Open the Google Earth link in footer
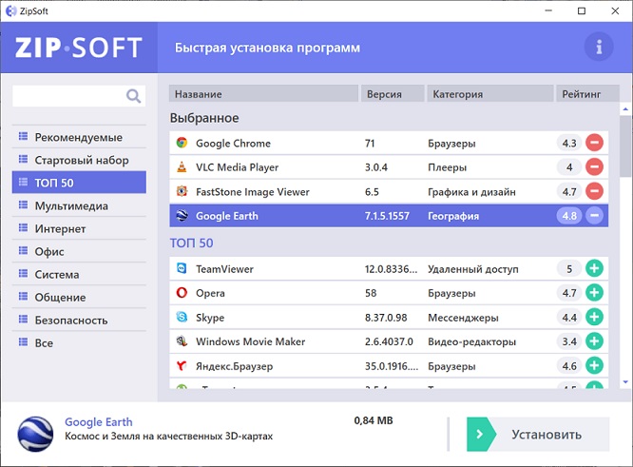This screenshot has height=467, width=633. [x=99, y=421]
